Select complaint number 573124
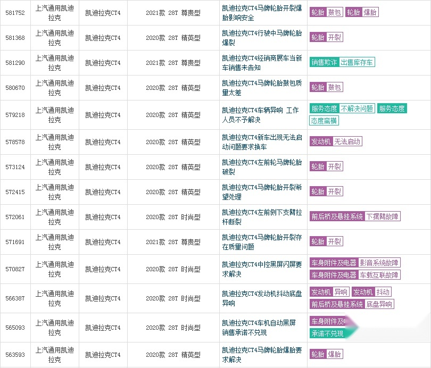Viewport: 431px width, 368px height. click(15, 167)
